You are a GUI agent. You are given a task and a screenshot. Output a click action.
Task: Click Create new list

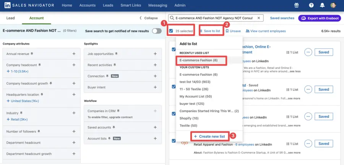click(209, 136)
